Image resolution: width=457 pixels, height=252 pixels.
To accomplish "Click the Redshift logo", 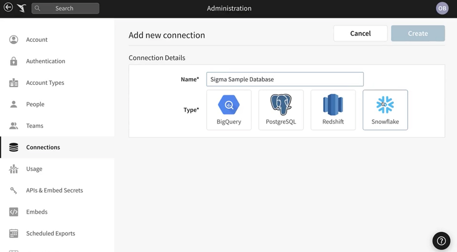I will tap(333, 105).
